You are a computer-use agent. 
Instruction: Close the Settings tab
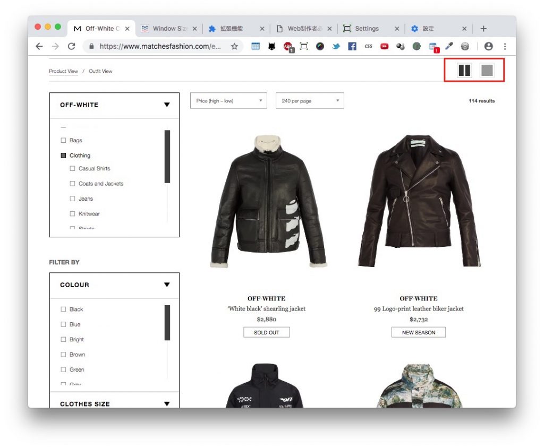pos(397,29)
